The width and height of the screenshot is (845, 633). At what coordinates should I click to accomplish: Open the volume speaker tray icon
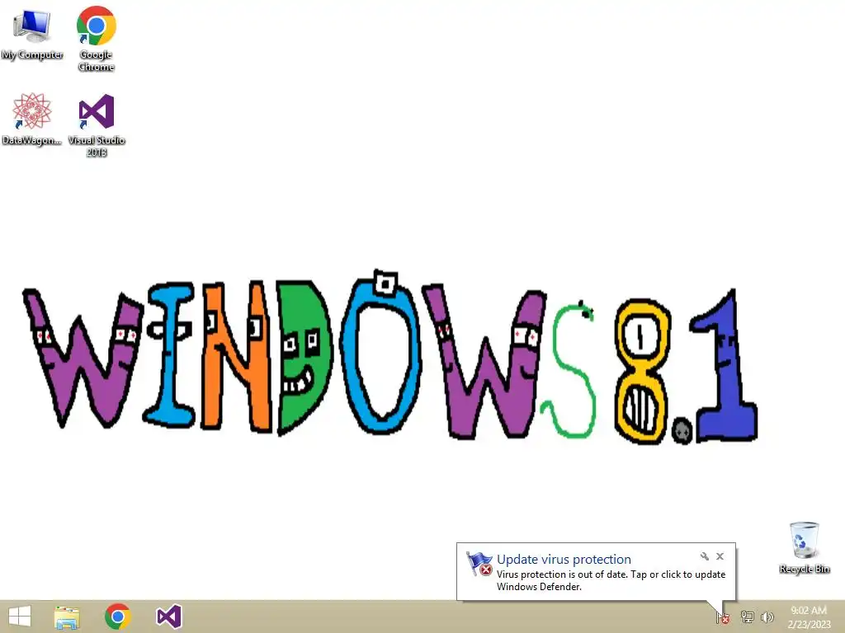point(767,617)
